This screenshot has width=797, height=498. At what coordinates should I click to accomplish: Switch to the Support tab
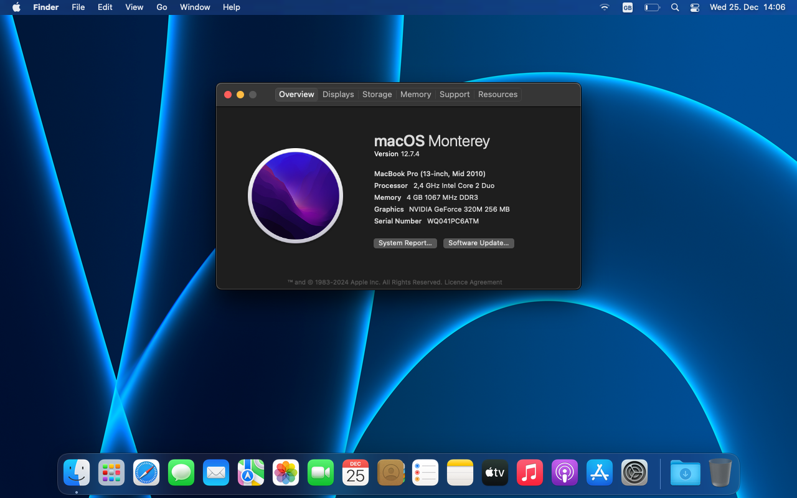(455, 95)
